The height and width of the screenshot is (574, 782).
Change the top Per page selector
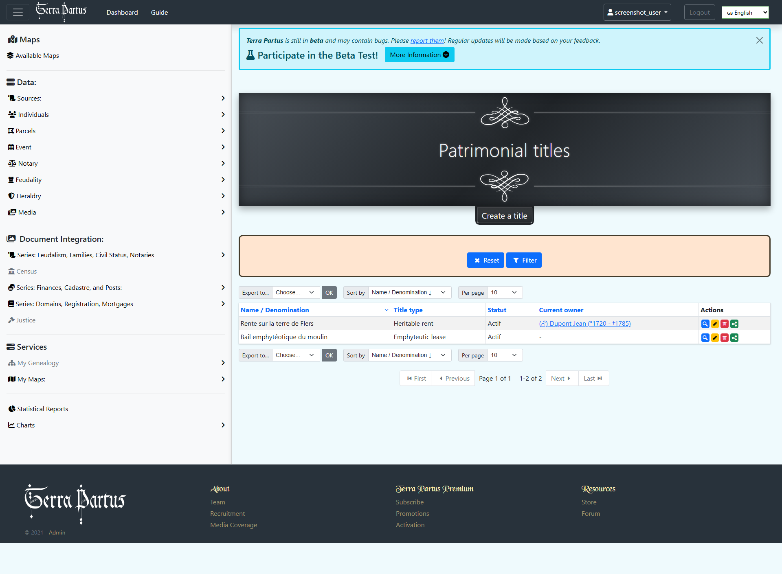[x=504, y=292]
